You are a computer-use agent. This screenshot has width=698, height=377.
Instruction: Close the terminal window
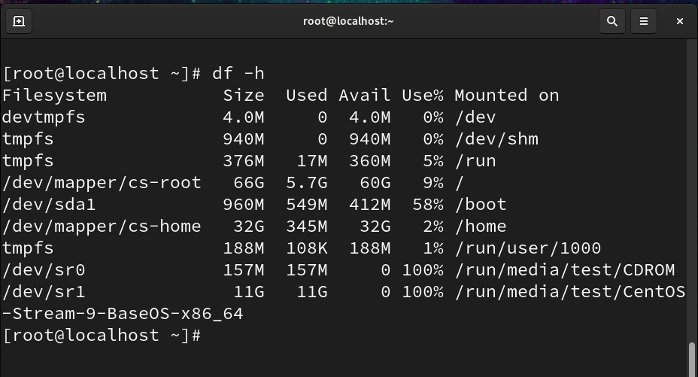pos(679,21)
